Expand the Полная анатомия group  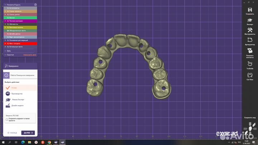pos(5,21)
